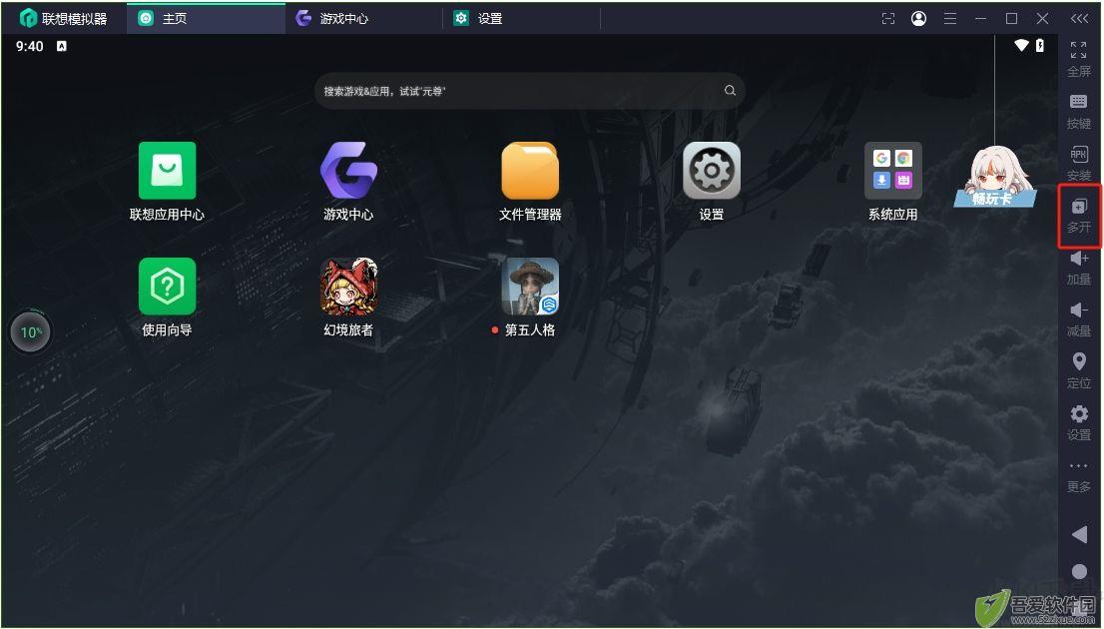
Task: Click the keyboard input indicator beside clock
Action: (61, 47)
